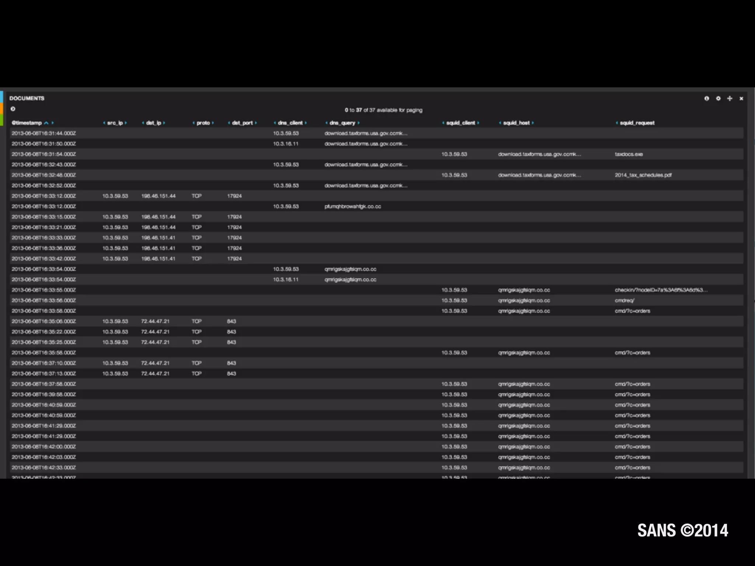
Task: Open the pfumqhbrowahfgk.co.cc DNS query row
Action: 352,207
